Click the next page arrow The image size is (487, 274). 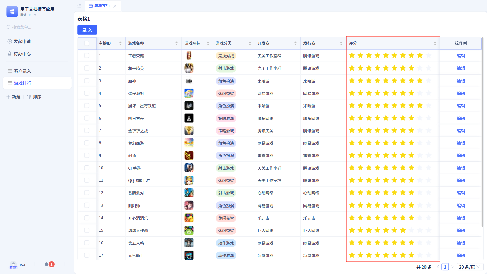[x=452, y=267]
